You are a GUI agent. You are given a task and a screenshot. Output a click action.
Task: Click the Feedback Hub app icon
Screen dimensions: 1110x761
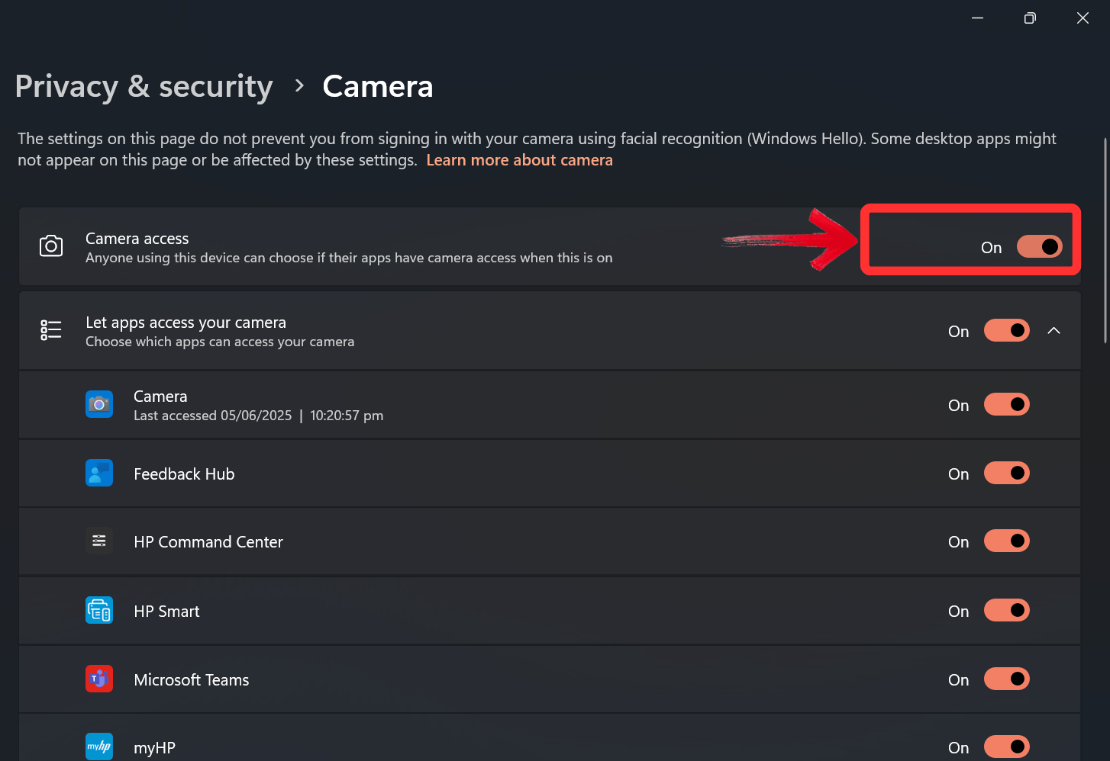pos(98,473)
